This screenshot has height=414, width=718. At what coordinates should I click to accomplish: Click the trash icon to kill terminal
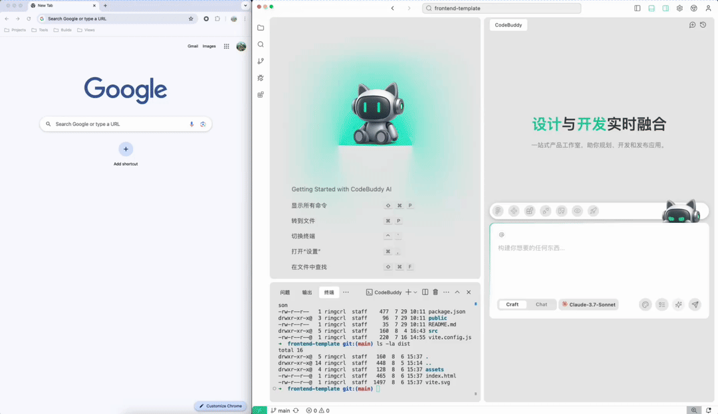click(x=435, y=292)
